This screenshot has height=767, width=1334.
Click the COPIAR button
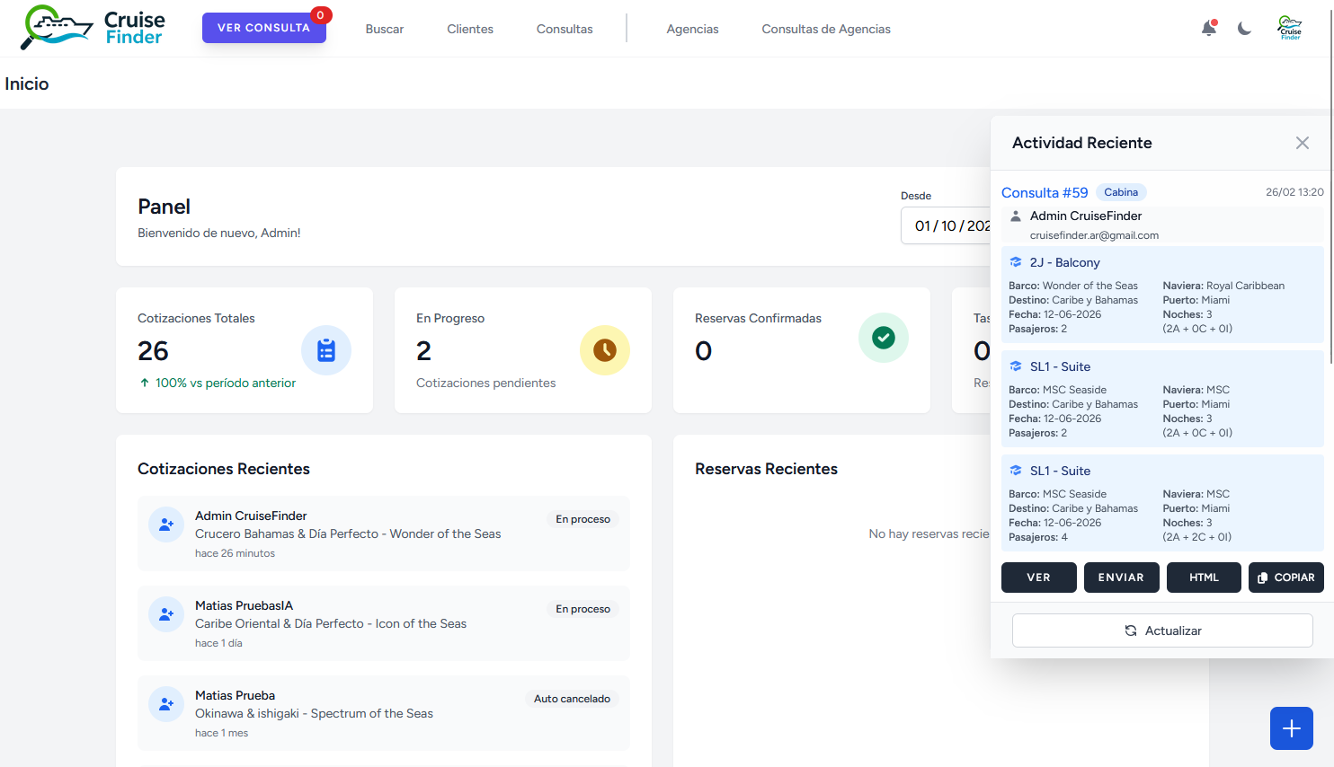[1285, 577]
